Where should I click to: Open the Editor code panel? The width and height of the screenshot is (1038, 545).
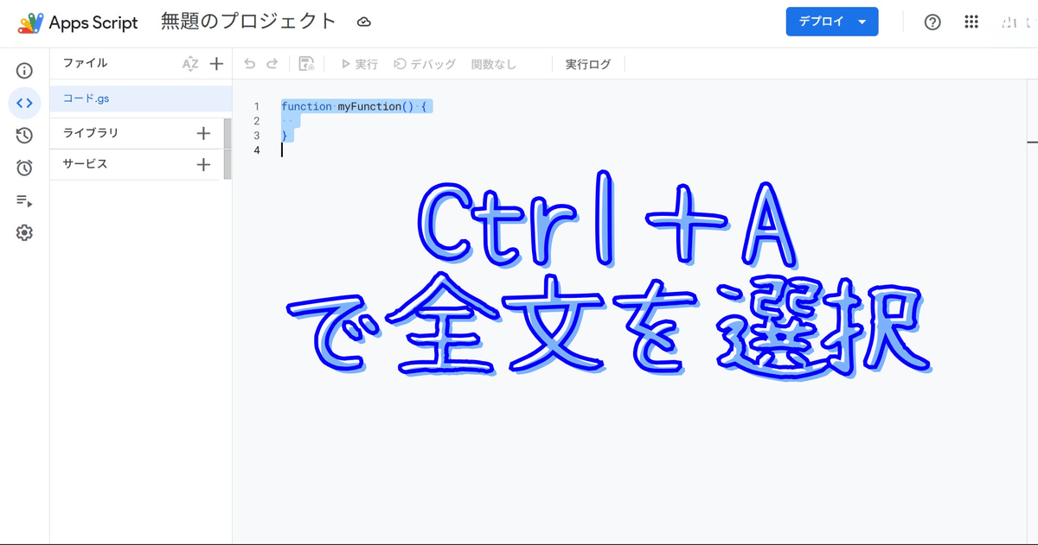point(24,103)
